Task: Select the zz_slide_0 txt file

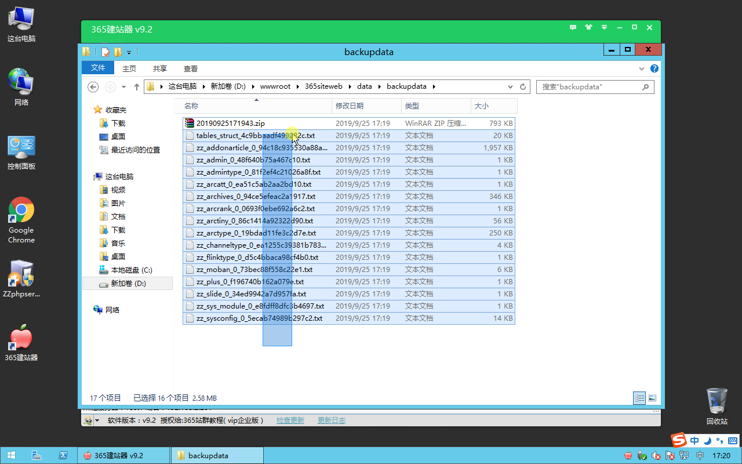Action: point(349,293)
